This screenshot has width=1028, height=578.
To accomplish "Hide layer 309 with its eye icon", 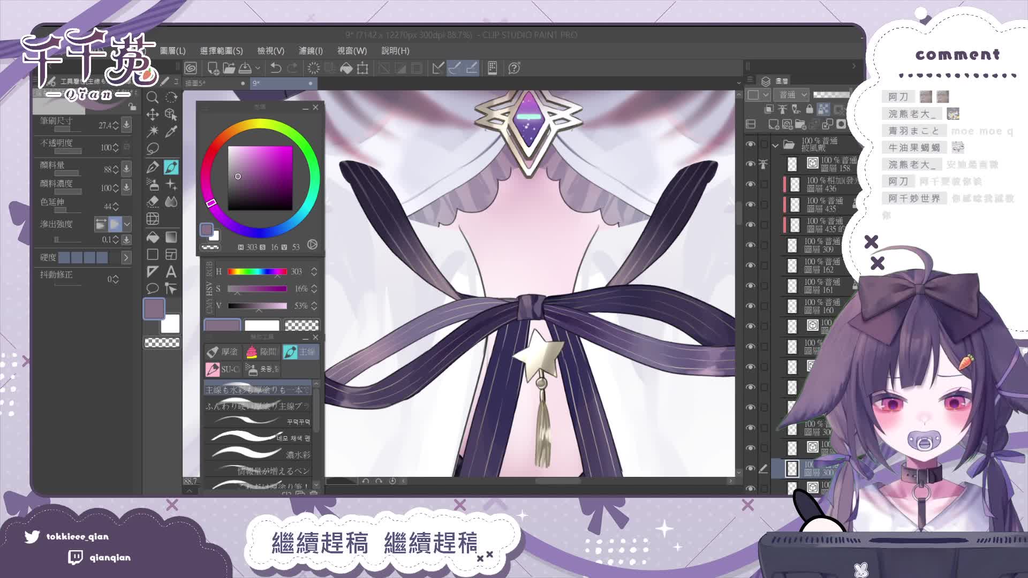I will click(751, 245).
